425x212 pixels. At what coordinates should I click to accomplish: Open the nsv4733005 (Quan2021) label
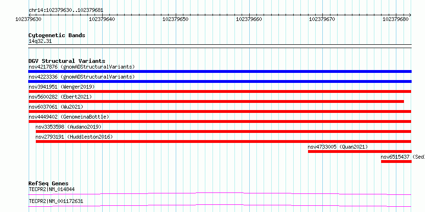point(338,147)
